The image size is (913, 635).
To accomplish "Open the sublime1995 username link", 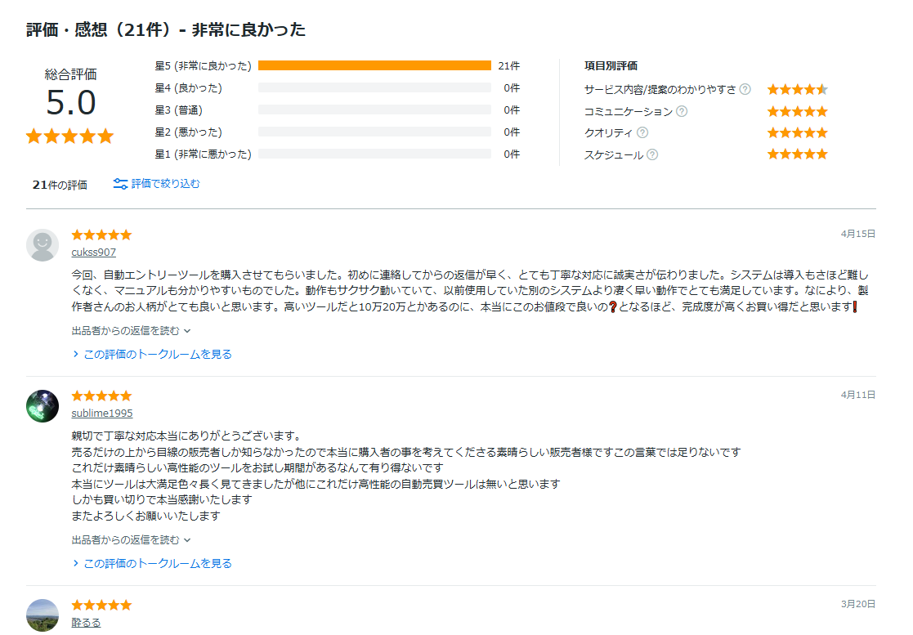I will 101,414.
